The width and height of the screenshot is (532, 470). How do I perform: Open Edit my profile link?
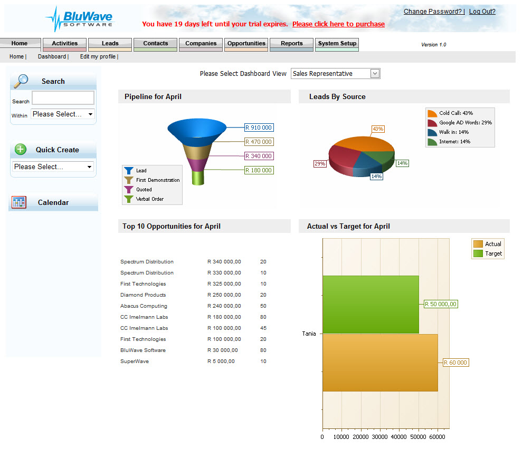98,56
